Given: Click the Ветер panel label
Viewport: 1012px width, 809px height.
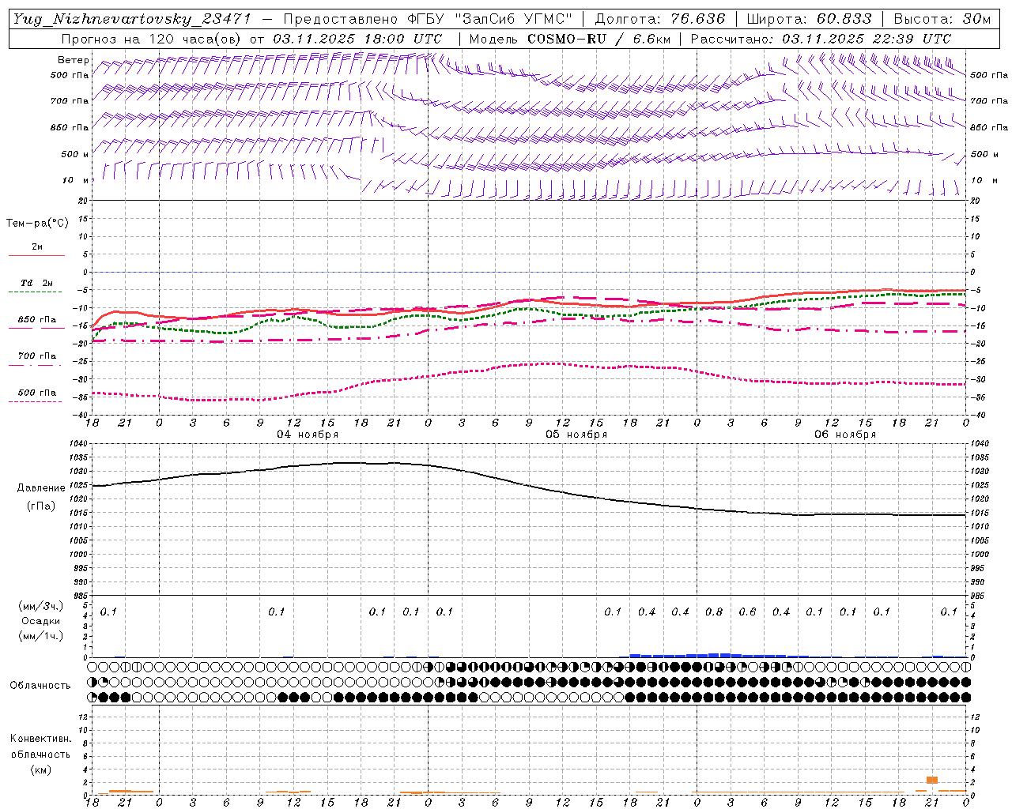Looking at the screenshot, I should click(x=73, y=60).
